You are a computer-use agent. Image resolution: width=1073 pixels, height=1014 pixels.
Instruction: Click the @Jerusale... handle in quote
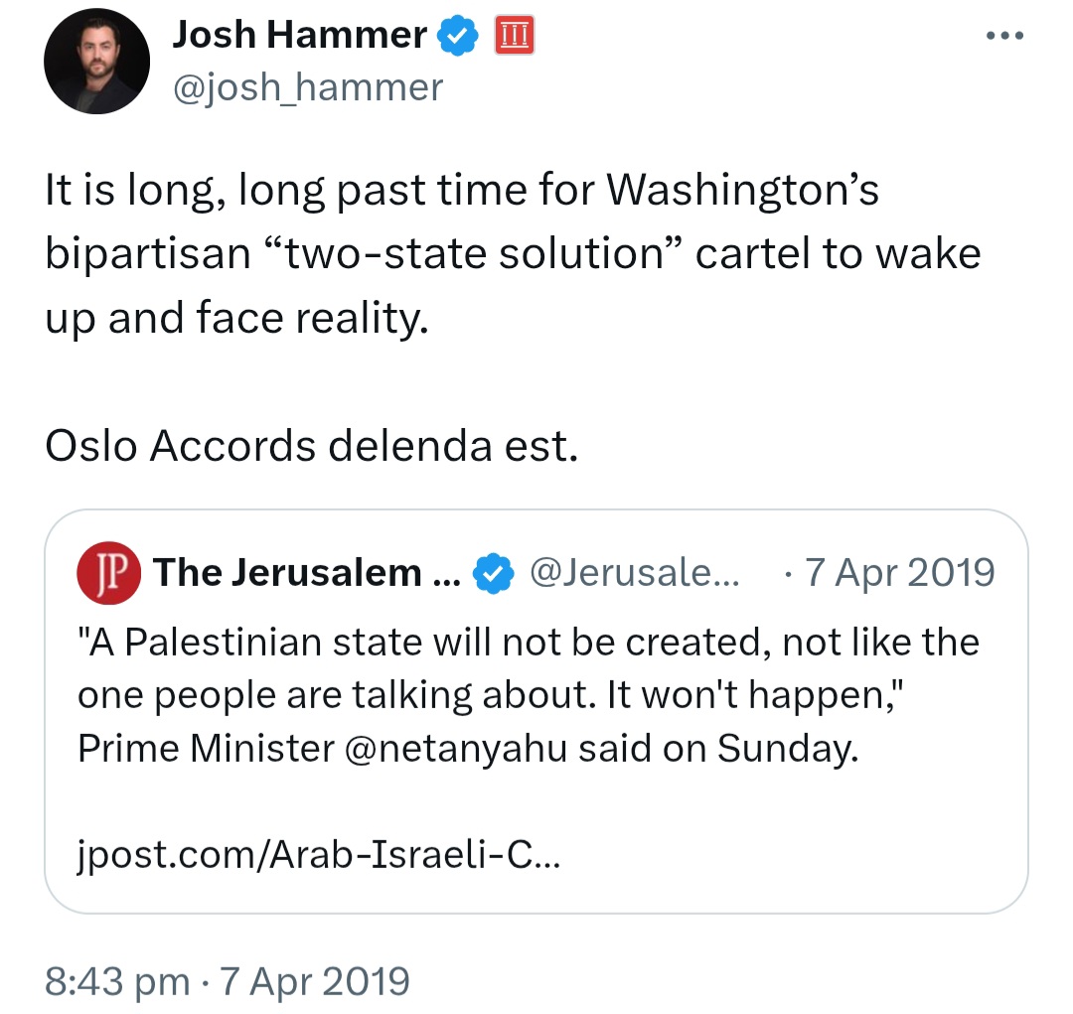635,573
